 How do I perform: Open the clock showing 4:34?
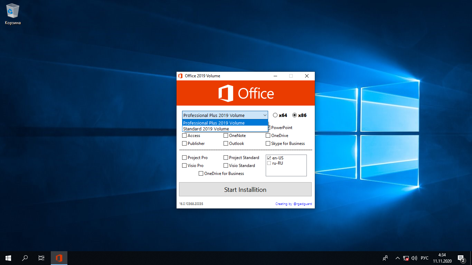[x=442, y=258]
